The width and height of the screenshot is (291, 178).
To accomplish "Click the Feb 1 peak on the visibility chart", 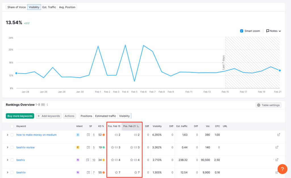I will coord(98,46).
